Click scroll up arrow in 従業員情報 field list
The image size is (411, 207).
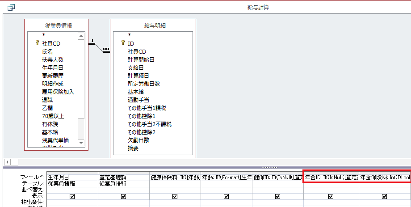tap(81, 36)
